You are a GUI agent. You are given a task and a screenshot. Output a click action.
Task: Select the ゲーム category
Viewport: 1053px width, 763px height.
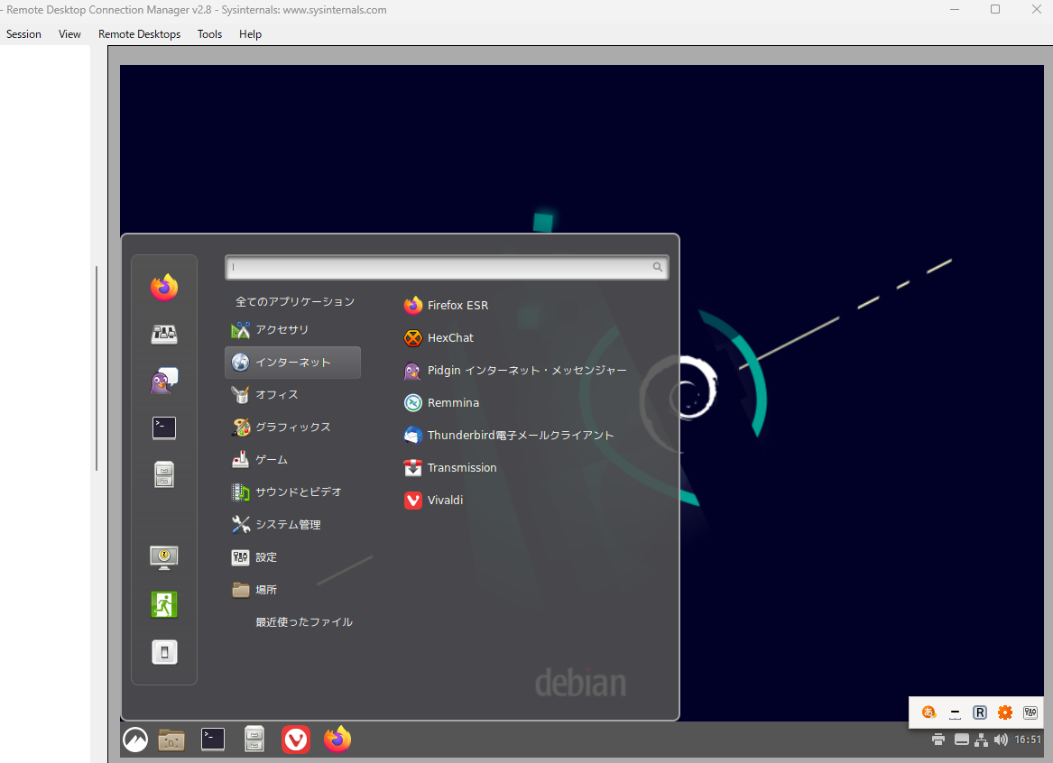[x=292, y=460]
